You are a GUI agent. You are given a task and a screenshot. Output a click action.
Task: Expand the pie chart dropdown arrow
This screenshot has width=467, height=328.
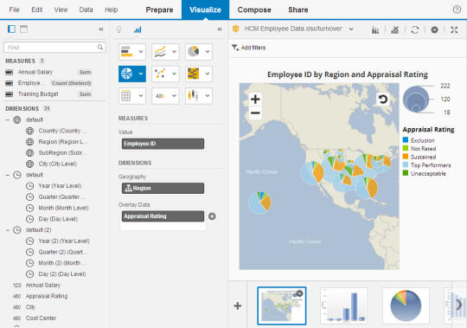point(208,52)
